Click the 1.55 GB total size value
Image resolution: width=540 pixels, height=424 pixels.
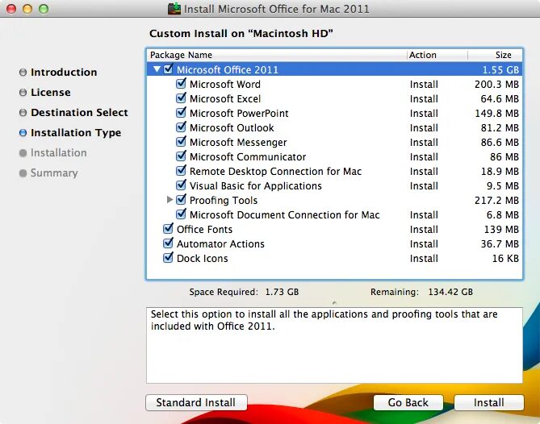[500, 70]
